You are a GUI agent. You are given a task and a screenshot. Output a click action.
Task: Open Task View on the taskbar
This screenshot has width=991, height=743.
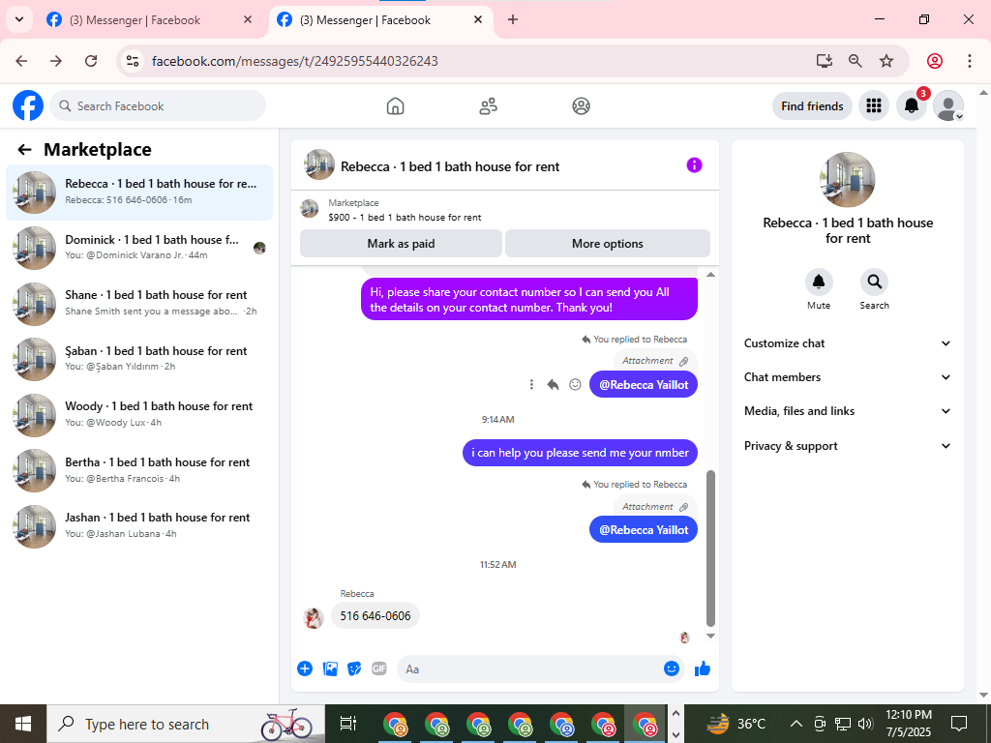tap(347, 724)
